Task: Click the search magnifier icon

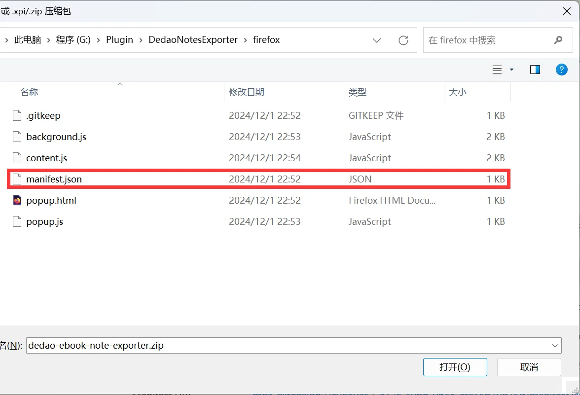Action: tap(558, 40)
